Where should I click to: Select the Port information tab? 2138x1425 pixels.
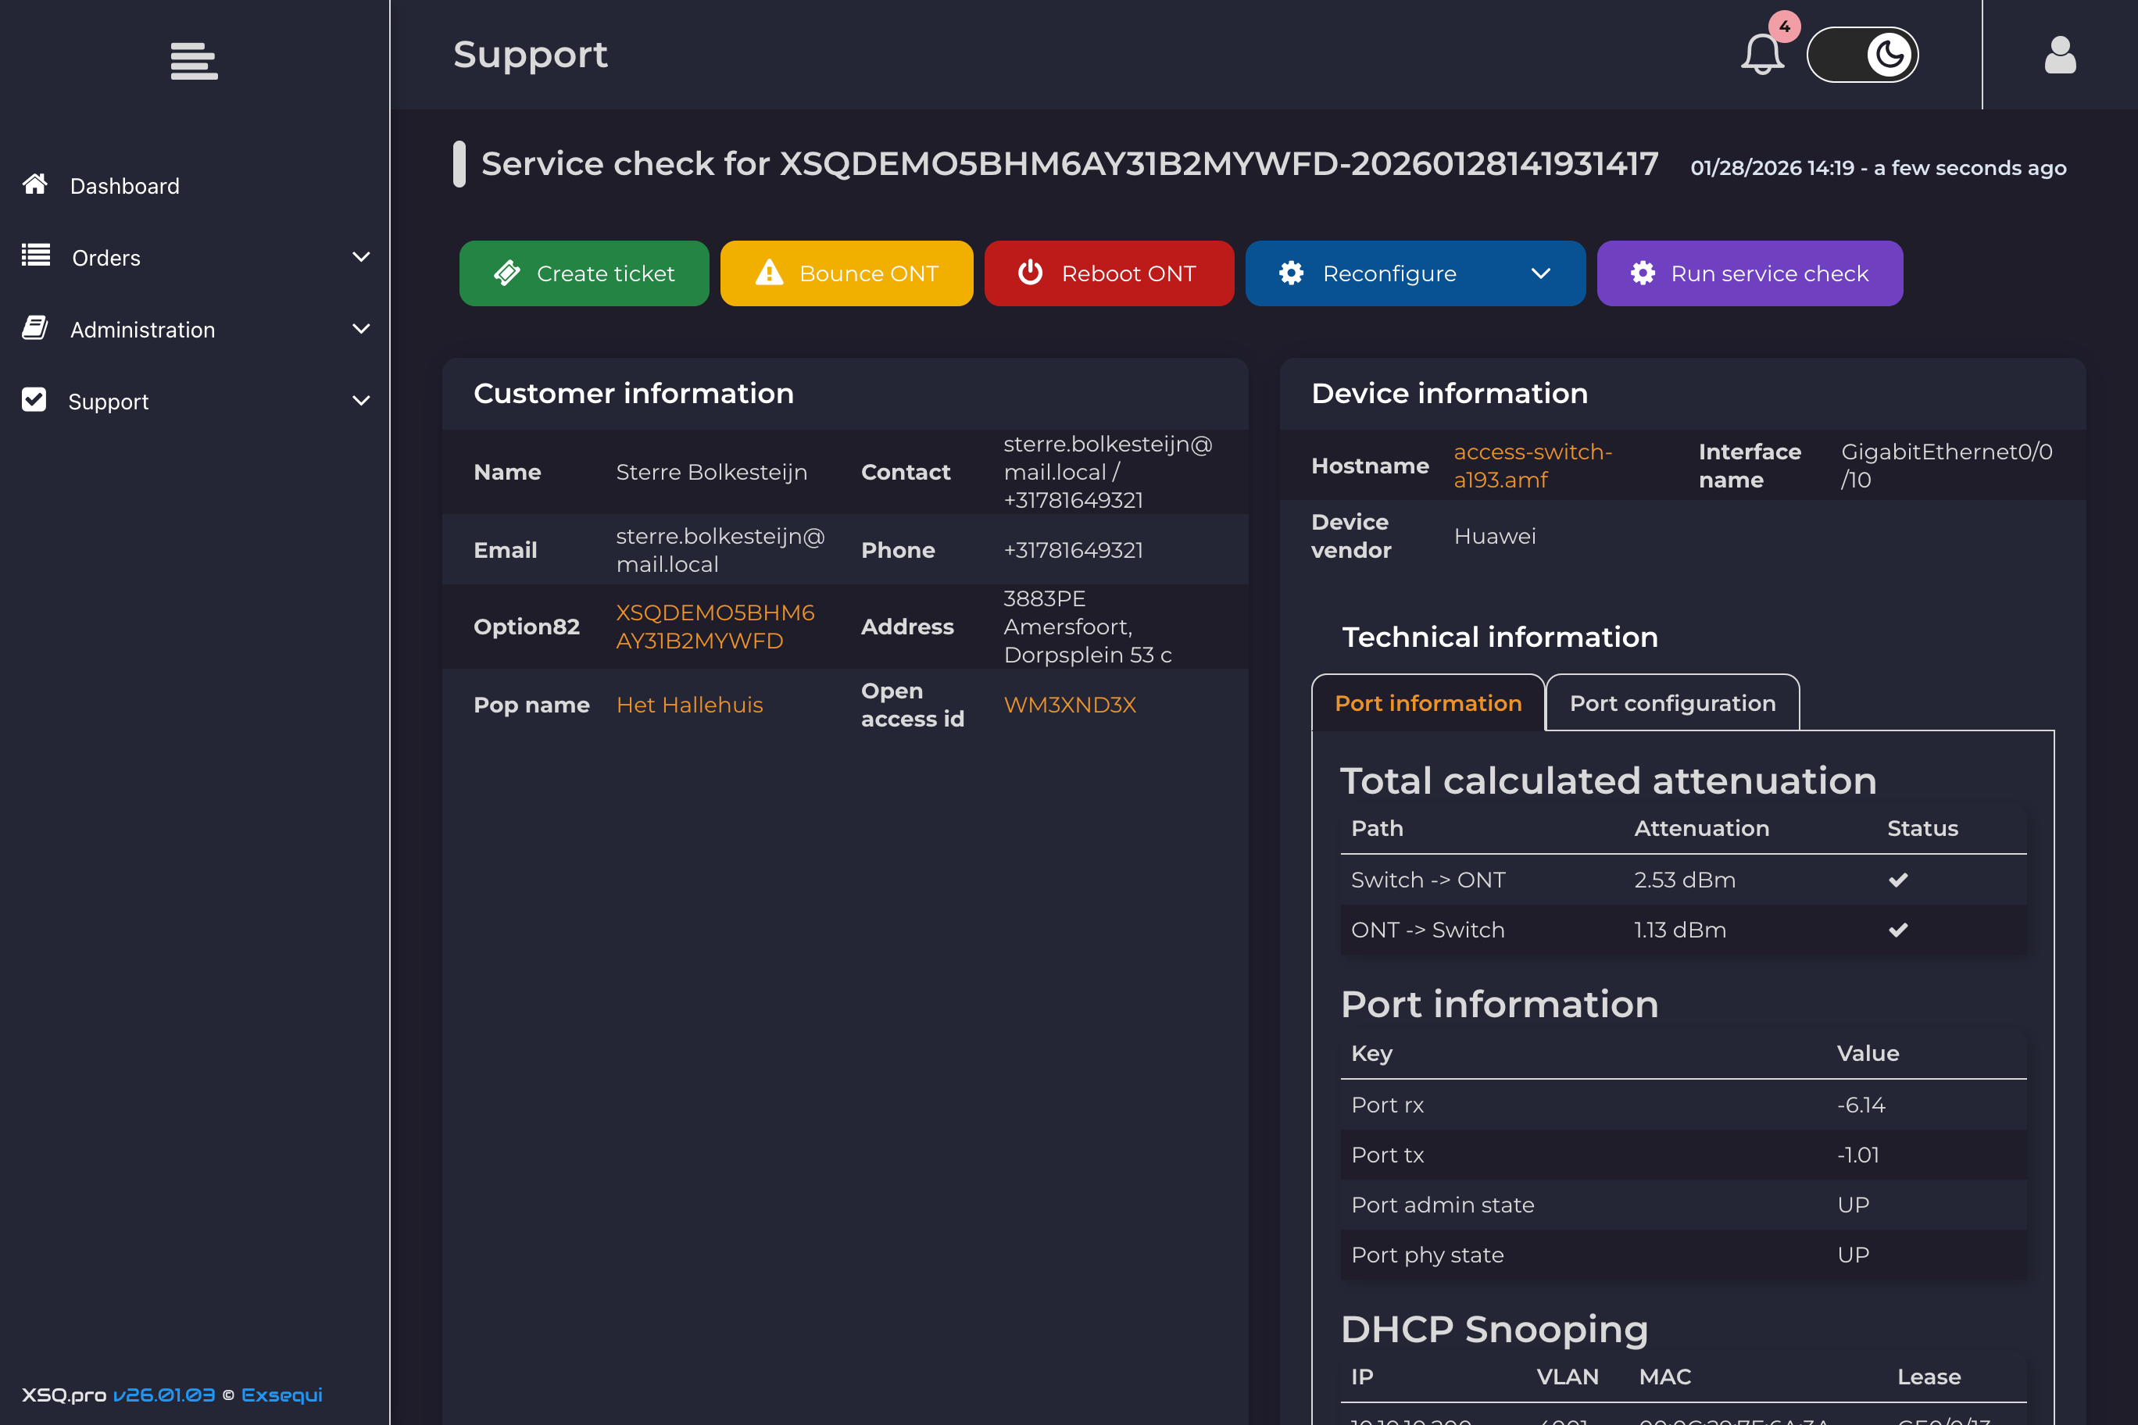1427,702
